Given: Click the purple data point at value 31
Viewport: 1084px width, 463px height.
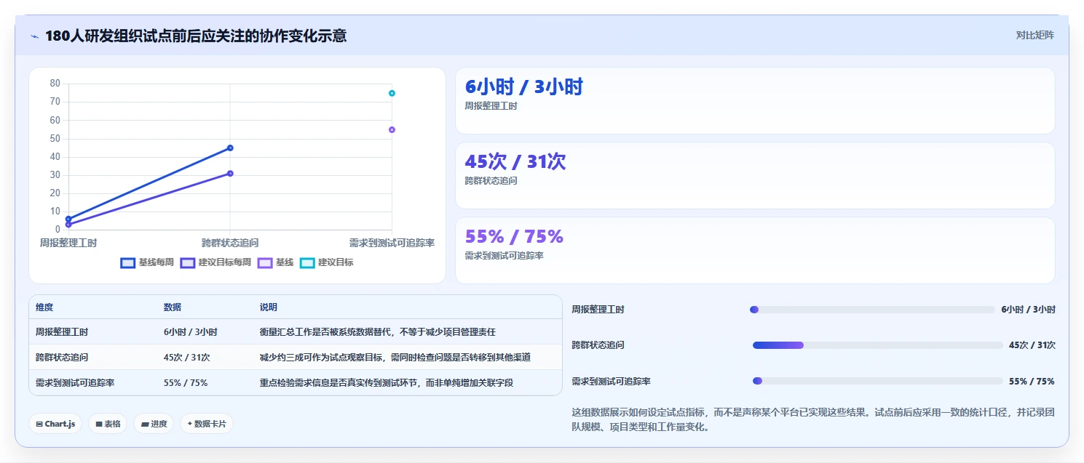Looking at the screenshot, I should [230, 173].
